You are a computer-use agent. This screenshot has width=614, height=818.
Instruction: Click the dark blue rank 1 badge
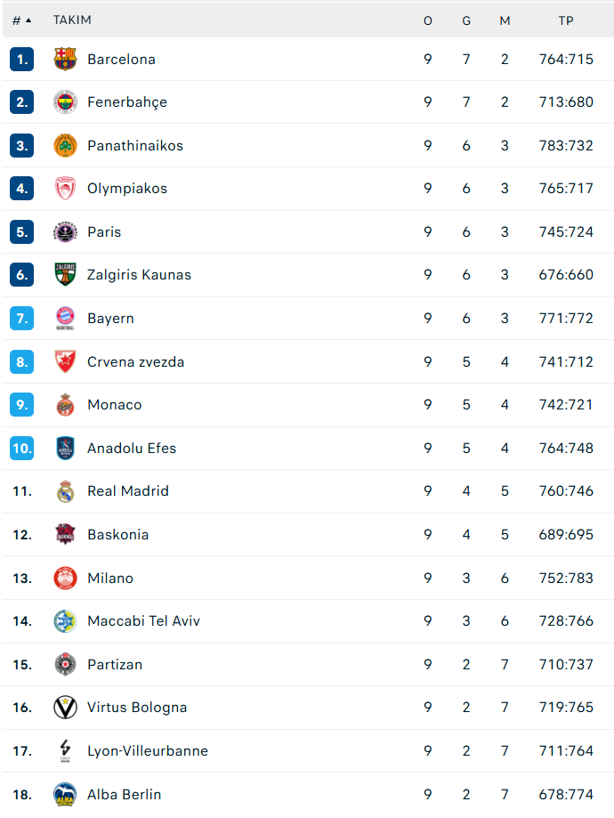(22, 59)
